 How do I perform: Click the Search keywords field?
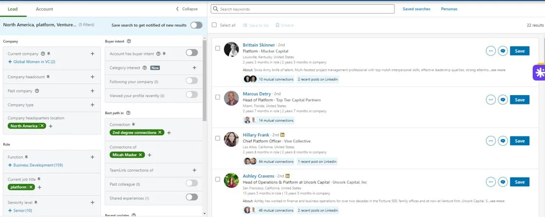pos(302,9)
